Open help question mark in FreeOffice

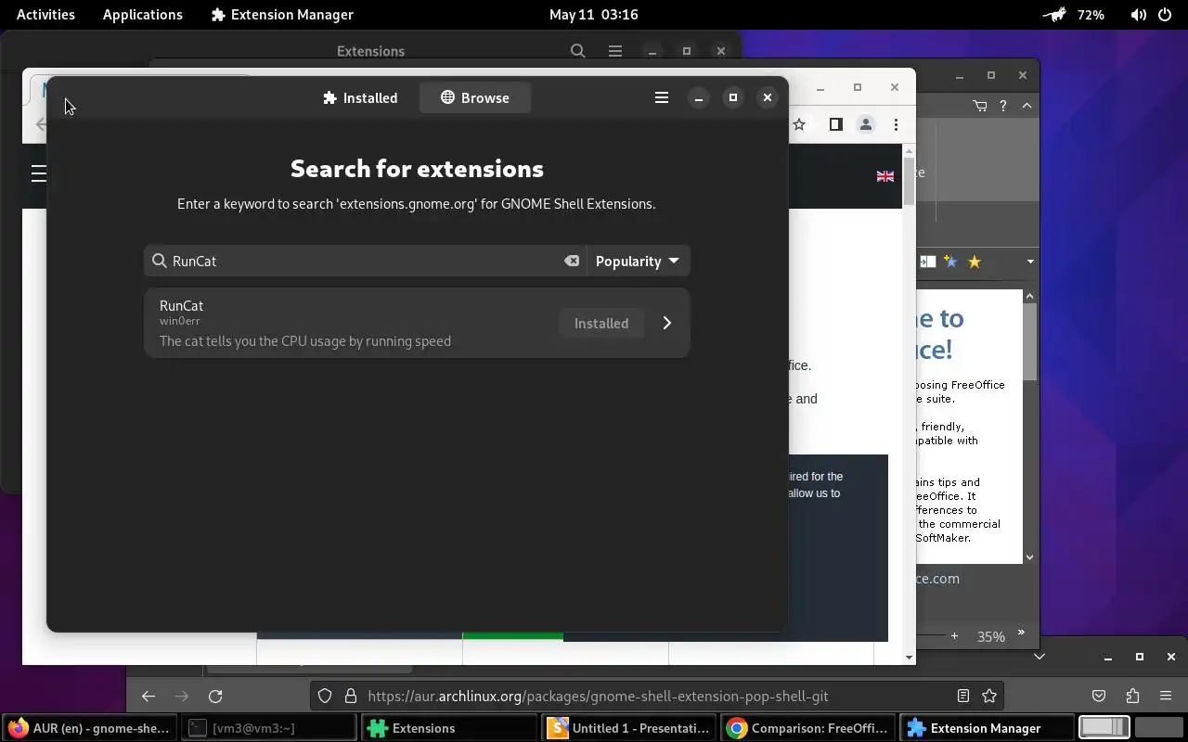click(x=1003, y=106)
